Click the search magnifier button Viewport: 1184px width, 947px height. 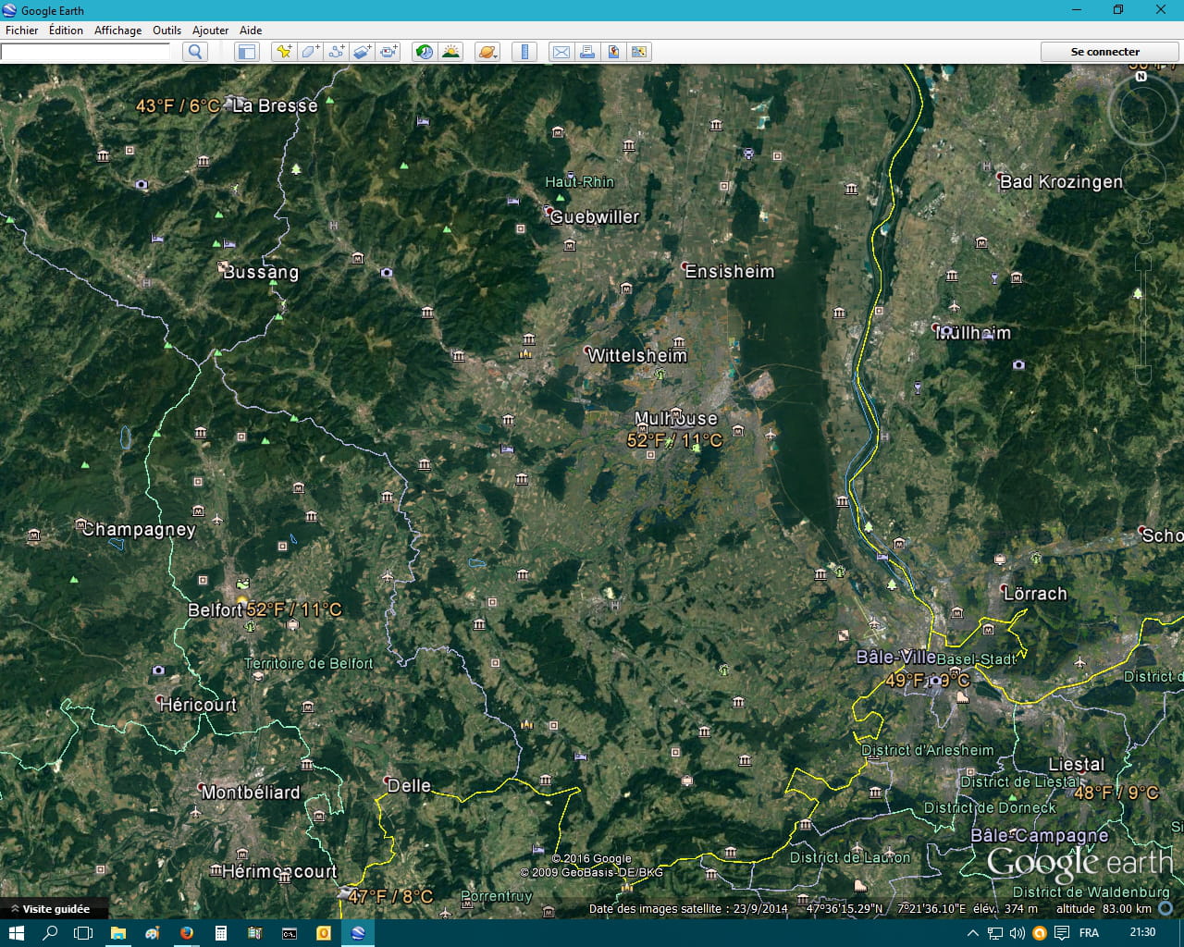195,52
